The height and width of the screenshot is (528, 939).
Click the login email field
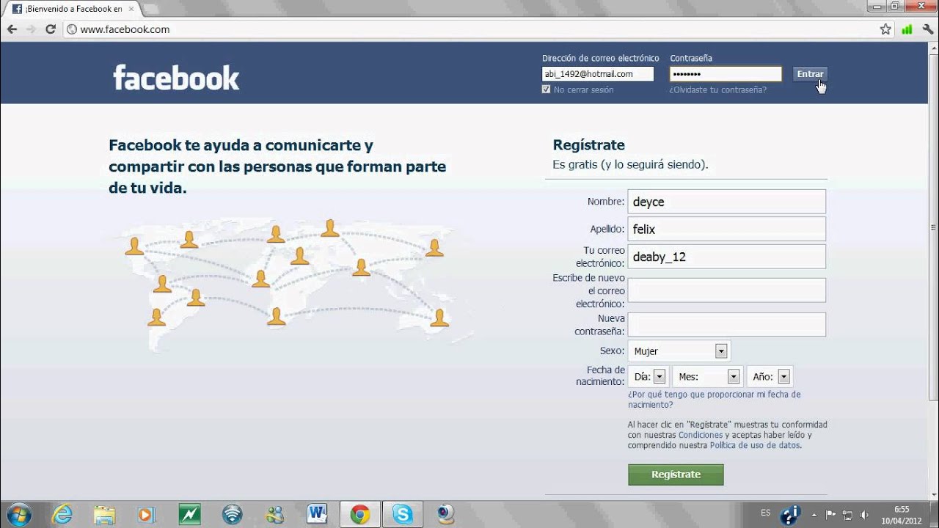pos(598,74)
